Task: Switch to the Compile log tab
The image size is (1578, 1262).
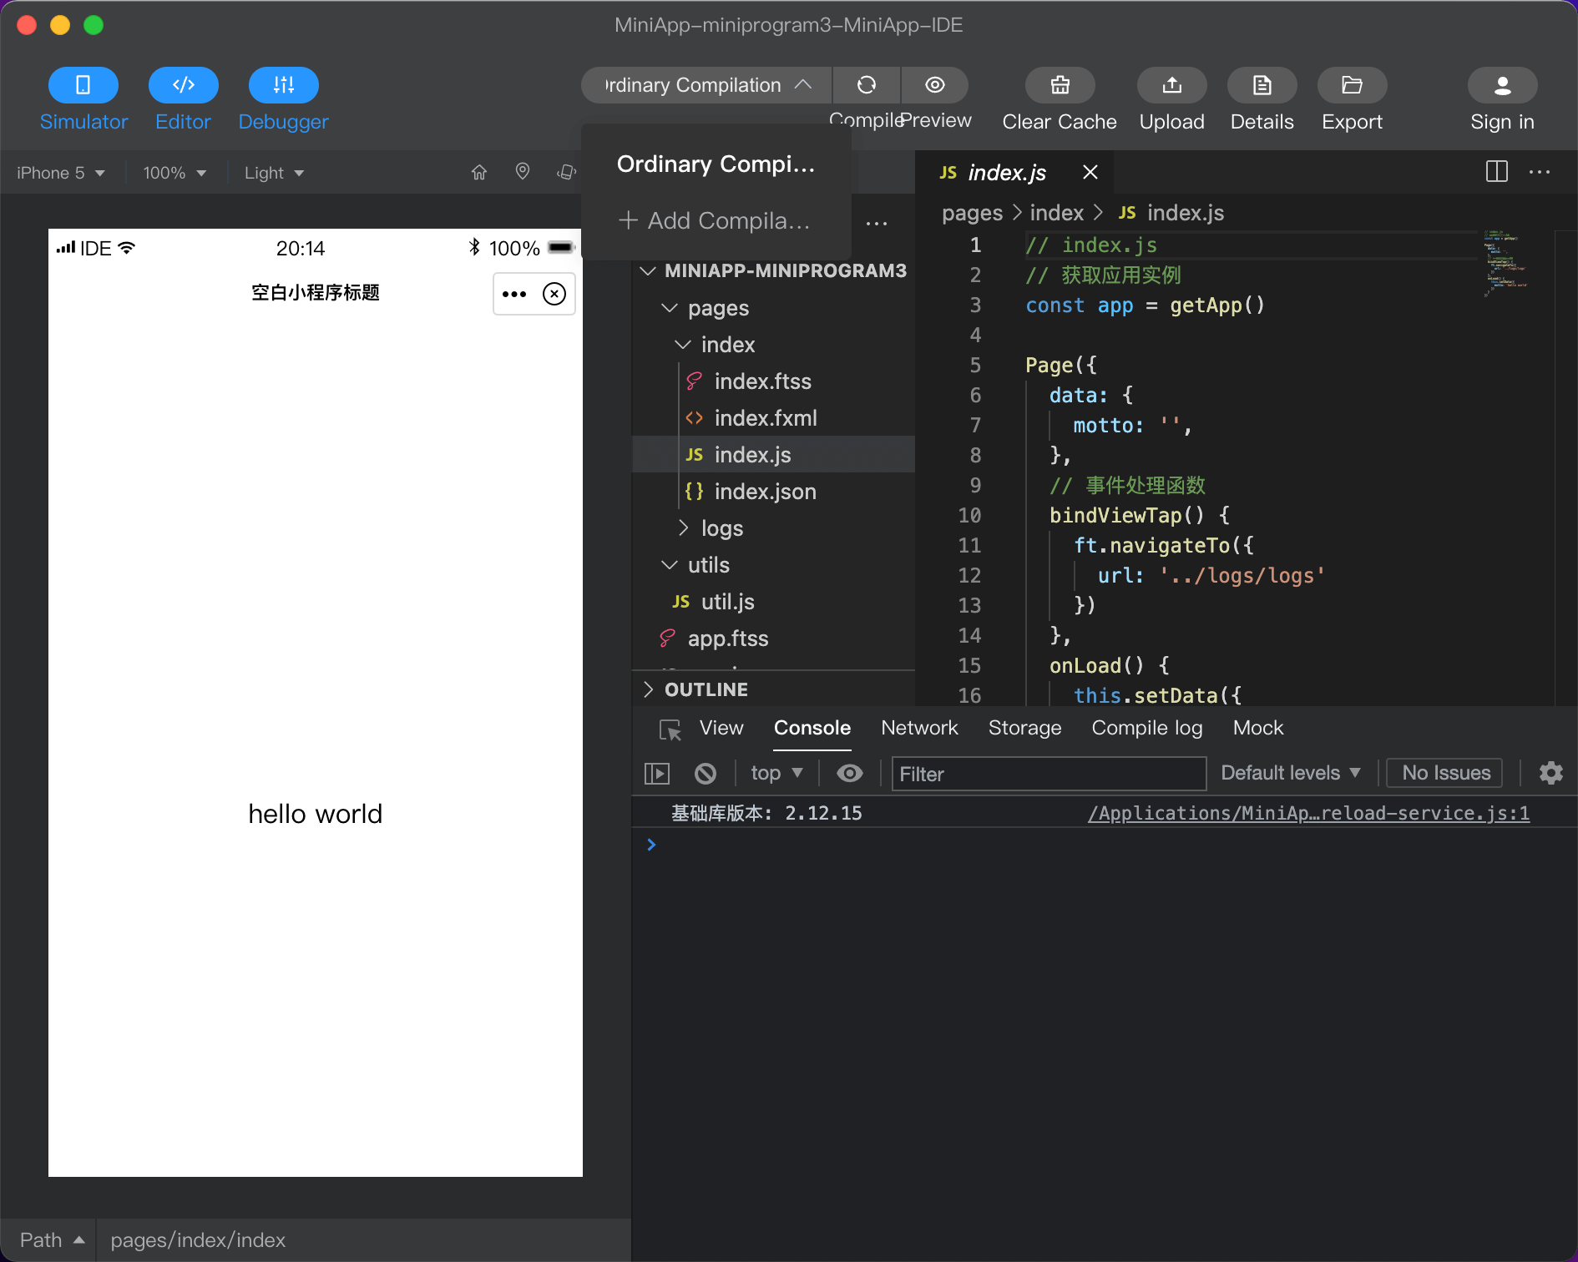Action: click(1147, 728)
